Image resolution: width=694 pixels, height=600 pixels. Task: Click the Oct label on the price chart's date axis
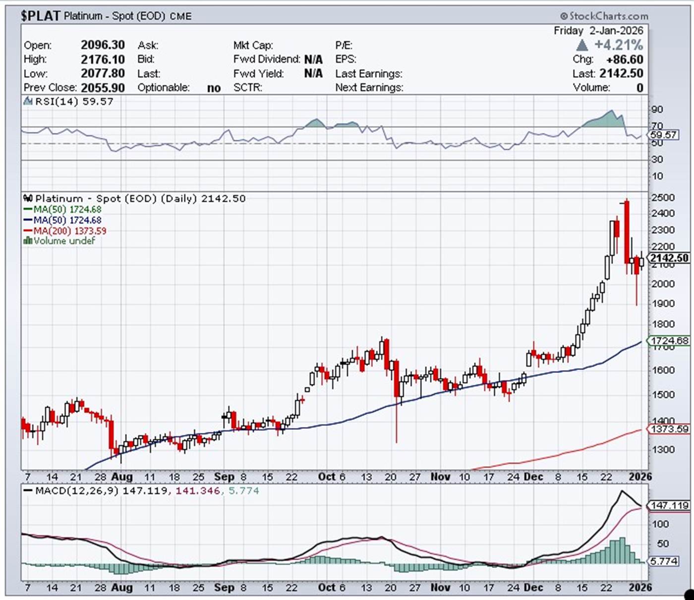point(327,477)
